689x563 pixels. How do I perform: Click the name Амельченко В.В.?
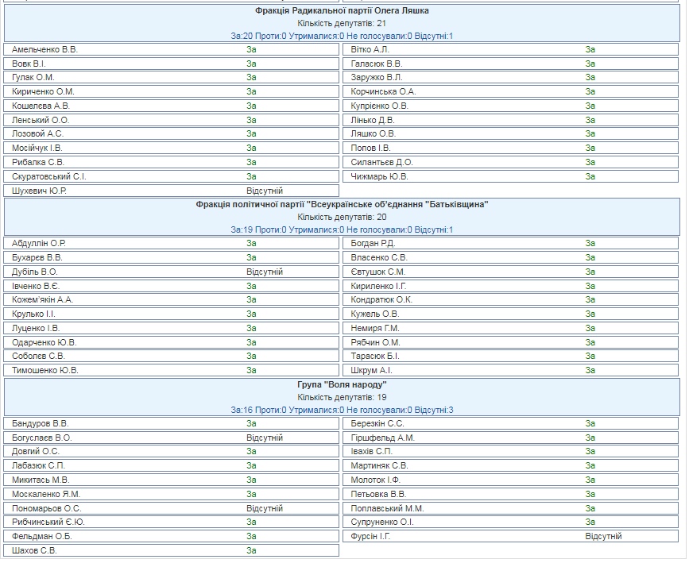45,49
